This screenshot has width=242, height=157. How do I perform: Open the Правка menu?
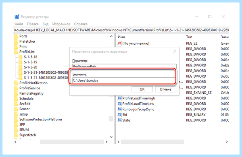click(x=33, y=24)
